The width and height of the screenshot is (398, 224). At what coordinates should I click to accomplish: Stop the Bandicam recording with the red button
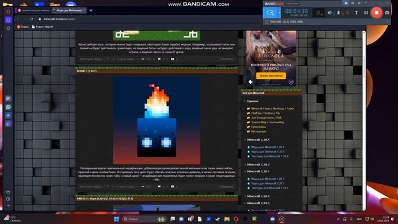coord(376,12)
